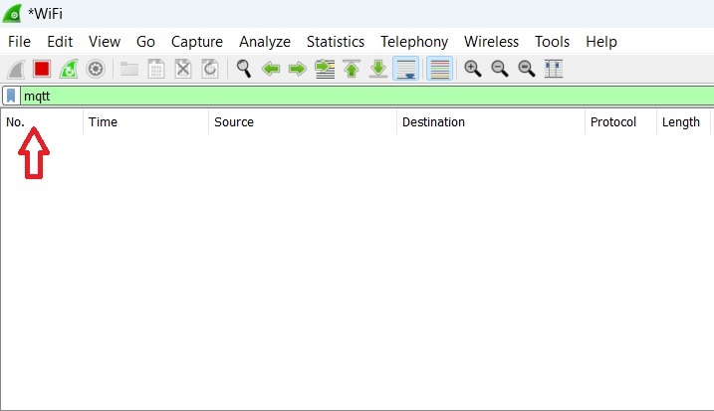Open the Telephony menu
This screenshot has width=714, height=411.
414,42
